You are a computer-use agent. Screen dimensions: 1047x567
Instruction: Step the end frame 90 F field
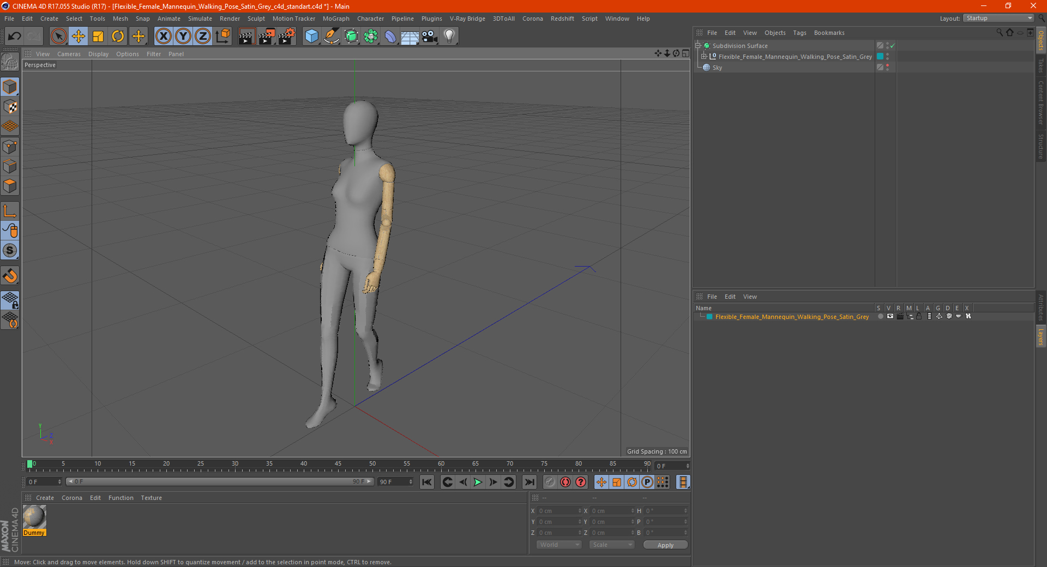[411, 482]
